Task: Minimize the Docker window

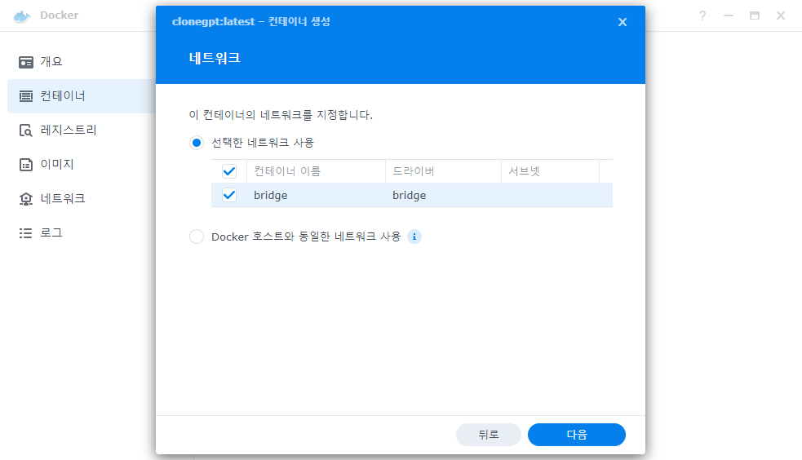Action: [x=729, y=15]
